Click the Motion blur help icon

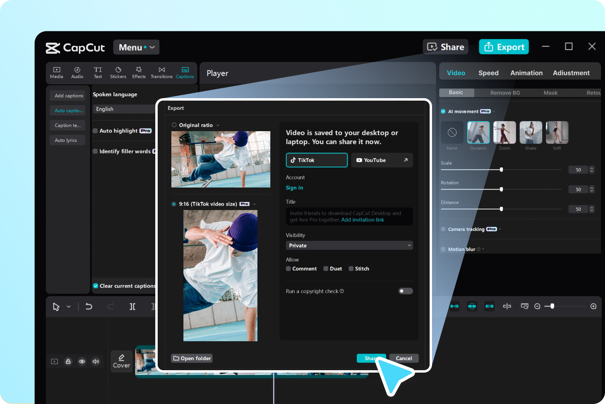pyautogui.click(x=478, y=249)
